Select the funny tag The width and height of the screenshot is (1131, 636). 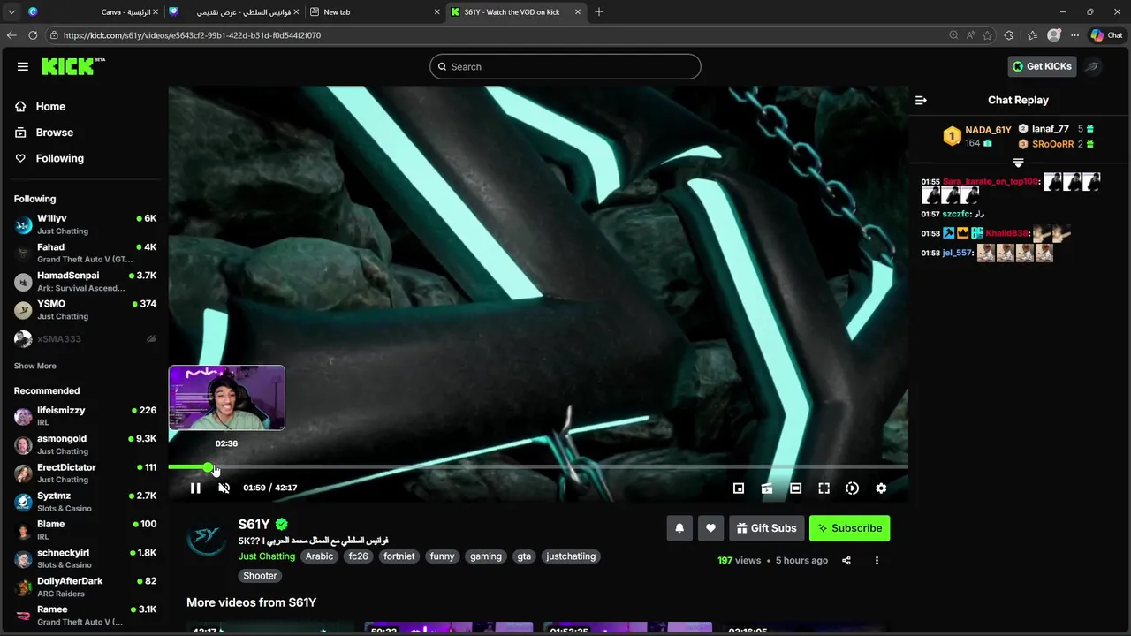[443, 556]
